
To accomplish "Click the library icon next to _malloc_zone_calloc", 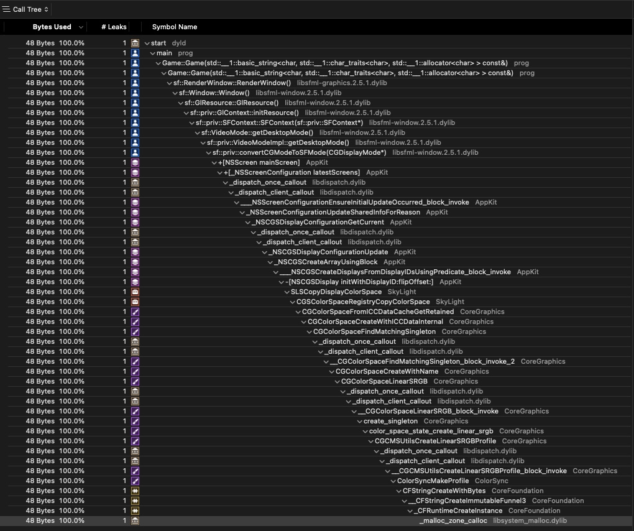I will tap(136, 520).
